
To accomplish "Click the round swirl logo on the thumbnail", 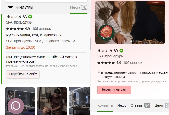I will (16, 106).
